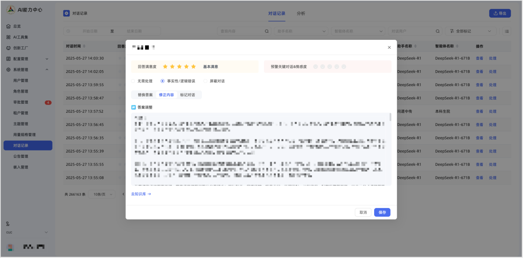The height and width of the screenshot is (258, 523).
Task: Click the 系统管理 gear icon
Action: (x=8, y=70)
